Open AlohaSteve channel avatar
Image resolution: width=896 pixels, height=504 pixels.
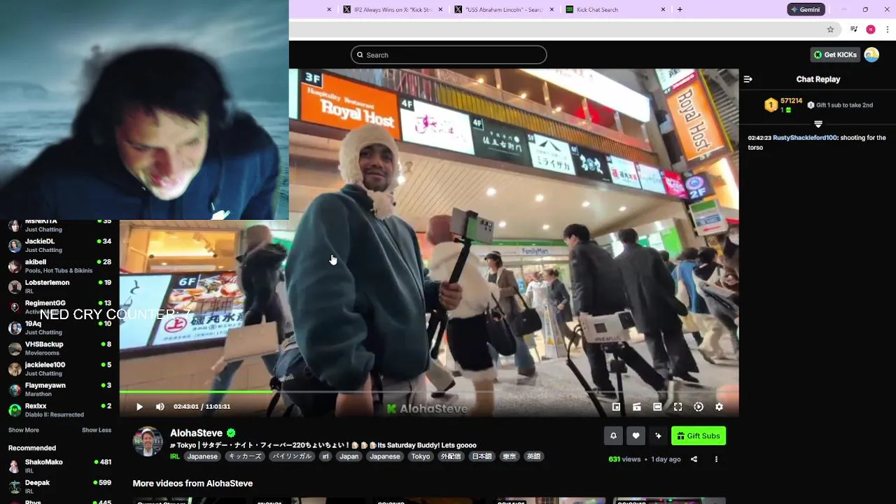click(x=148, y=442)
